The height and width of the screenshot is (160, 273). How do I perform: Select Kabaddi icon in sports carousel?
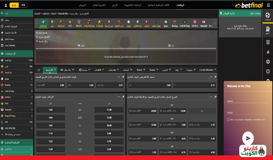(204, 23)
